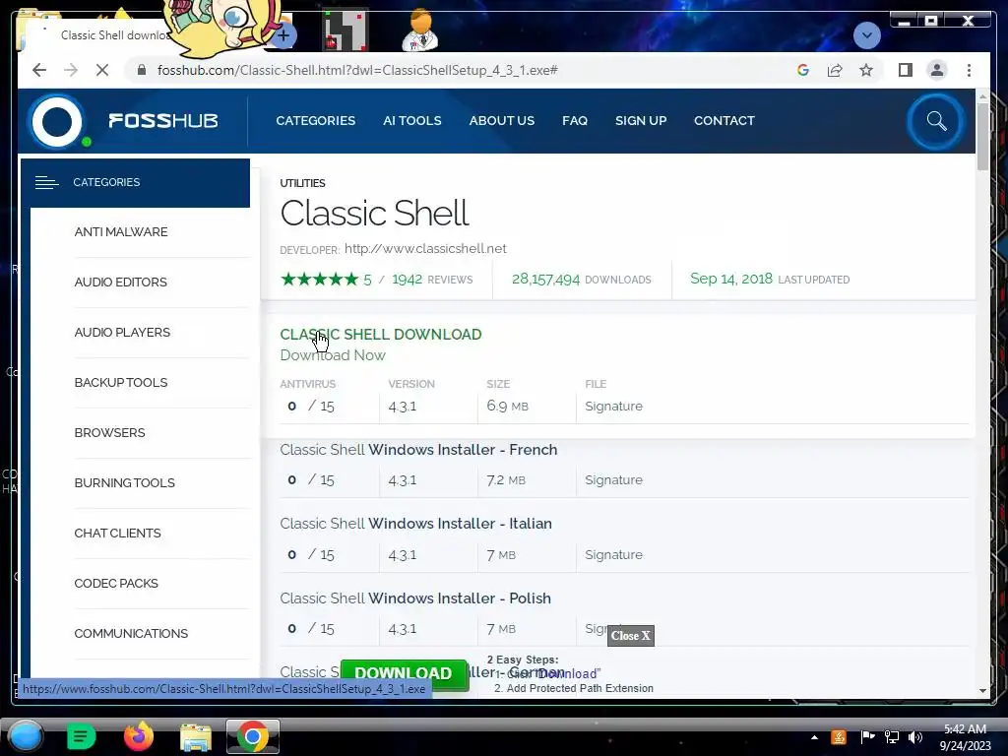Image resolution: width=1008 pixels, height=756 pixels.
Task: Click the maze game desktop icon
Action: coord(346,30)
